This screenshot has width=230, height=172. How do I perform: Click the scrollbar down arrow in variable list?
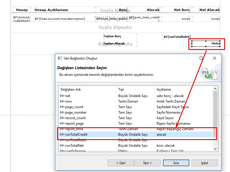[215, 149]
